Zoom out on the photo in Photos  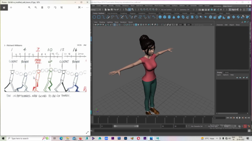click(x=36, y=7)
